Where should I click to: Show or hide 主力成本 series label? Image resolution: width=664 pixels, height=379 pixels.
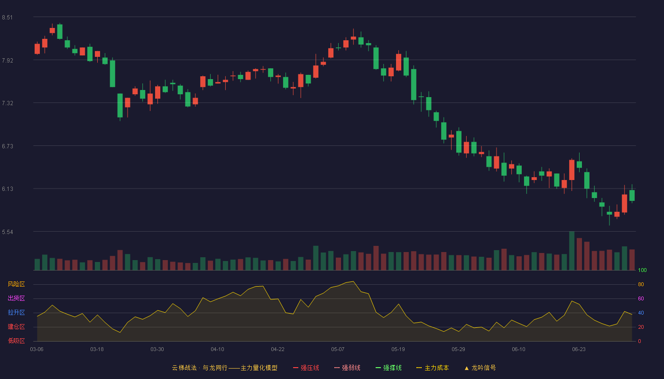pyautogui.click(x=437, y=368)
